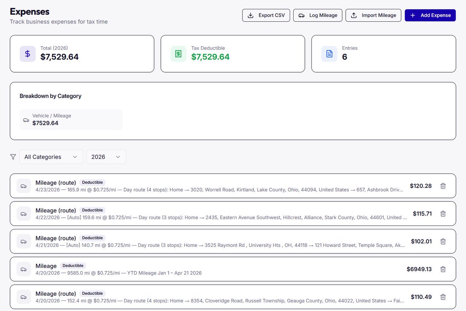Click the Total (2026) label

54,48
